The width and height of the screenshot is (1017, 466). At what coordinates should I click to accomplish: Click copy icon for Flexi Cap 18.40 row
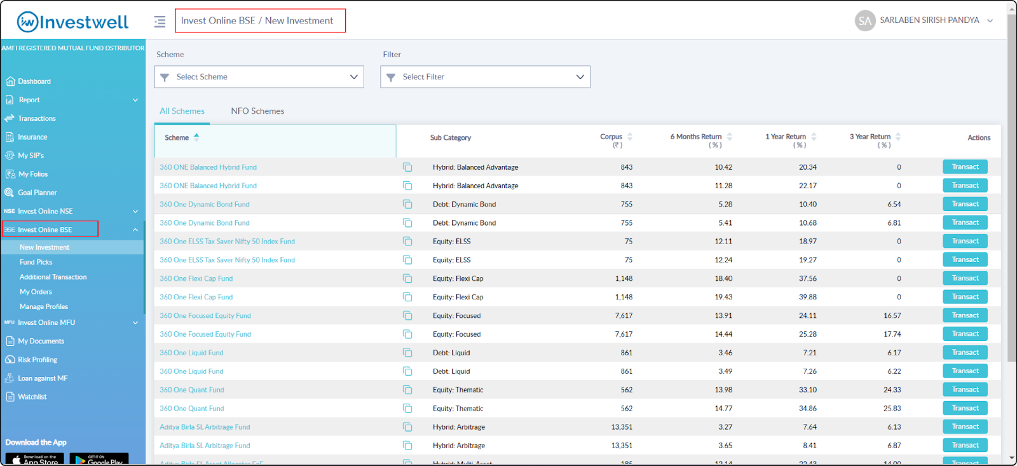pos(407,278)
